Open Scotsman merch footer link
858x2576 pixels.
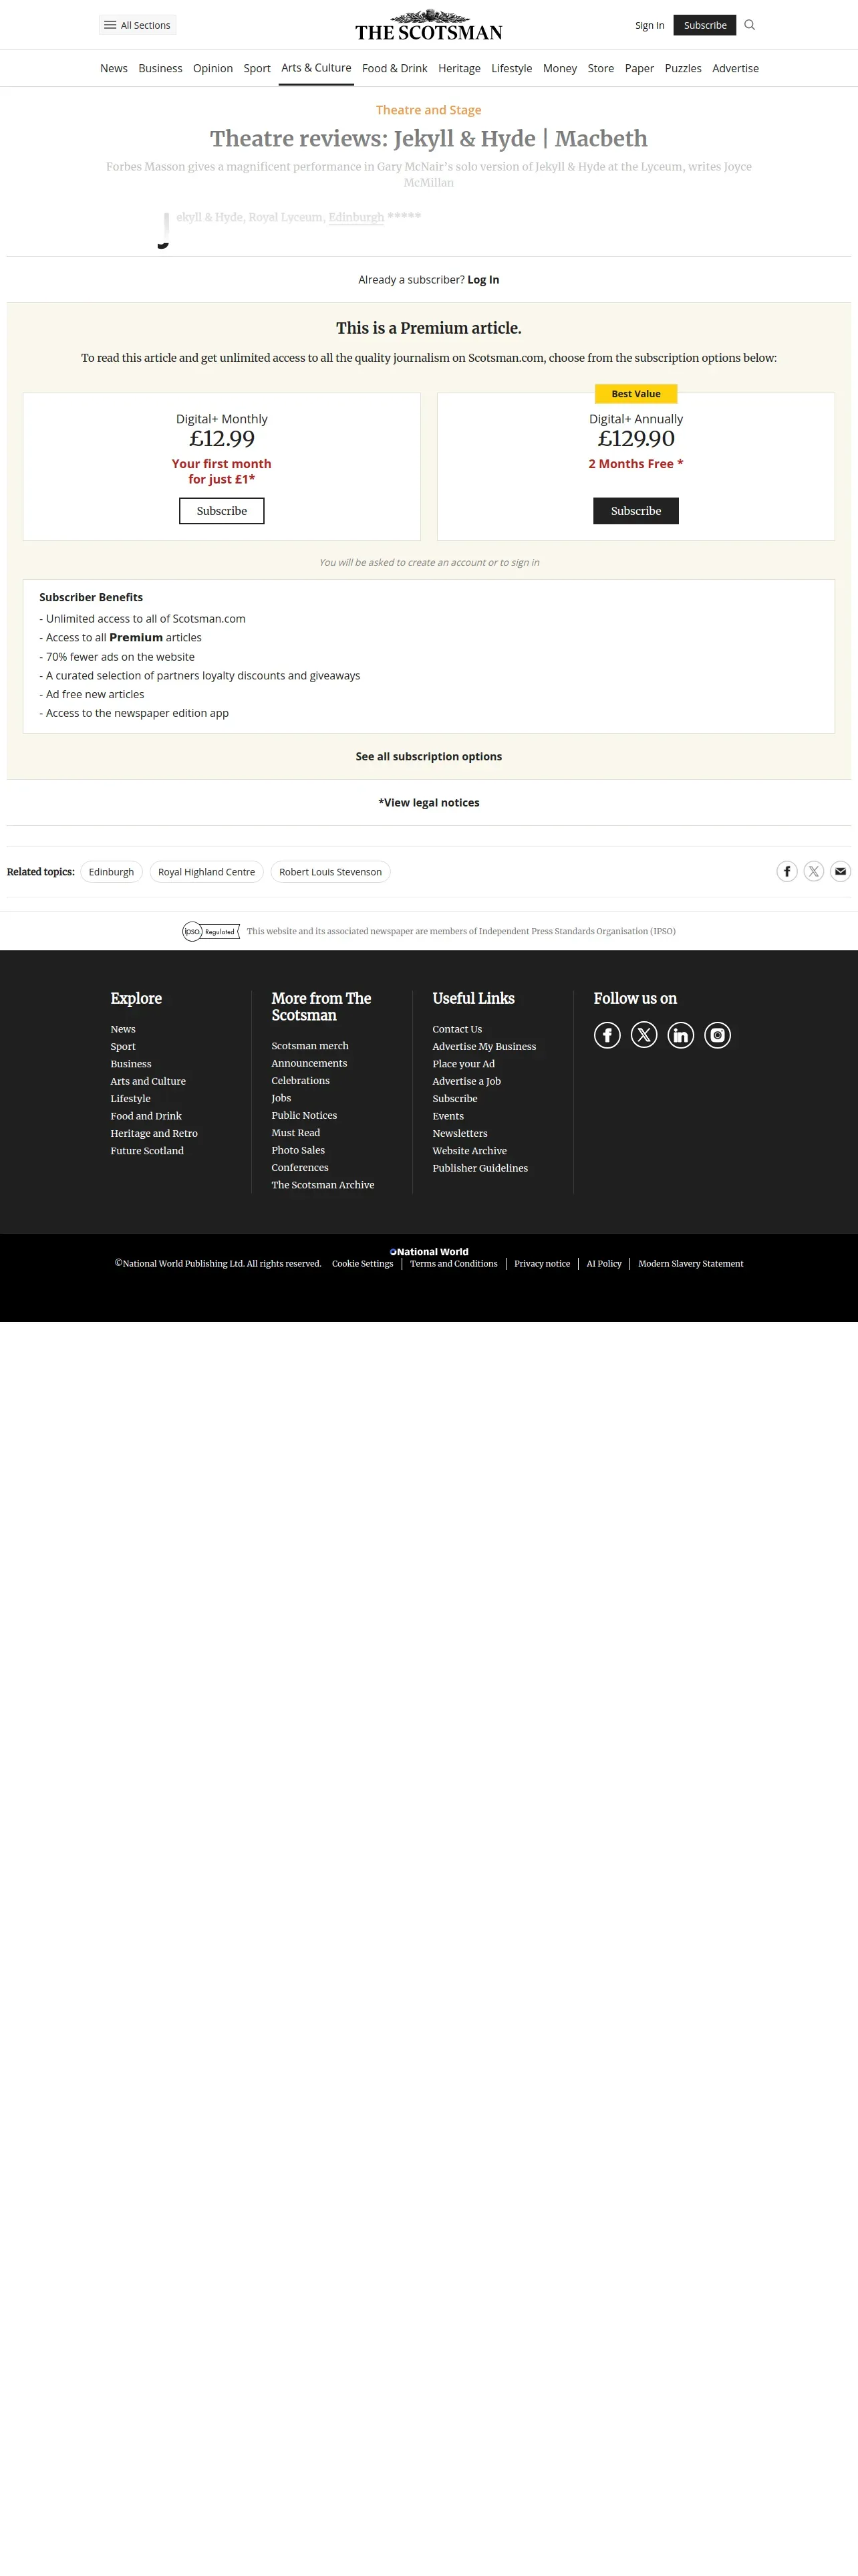[309, 1046]
